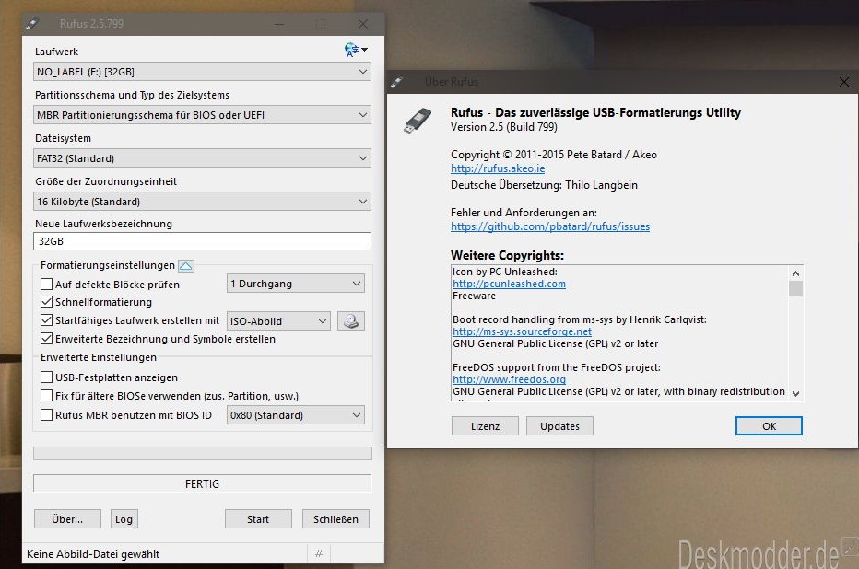This screenshot has height=569, width=859.
Task: Collapse the Formatierungseinstellungen advanced arrow
Action: [x=186, y=266]
